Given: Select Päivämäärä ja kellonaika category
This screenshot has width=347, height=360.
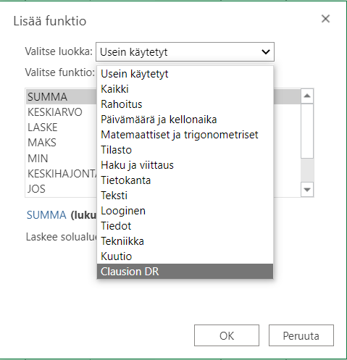Looking at the screenshot, I should [x=185, y=120].
